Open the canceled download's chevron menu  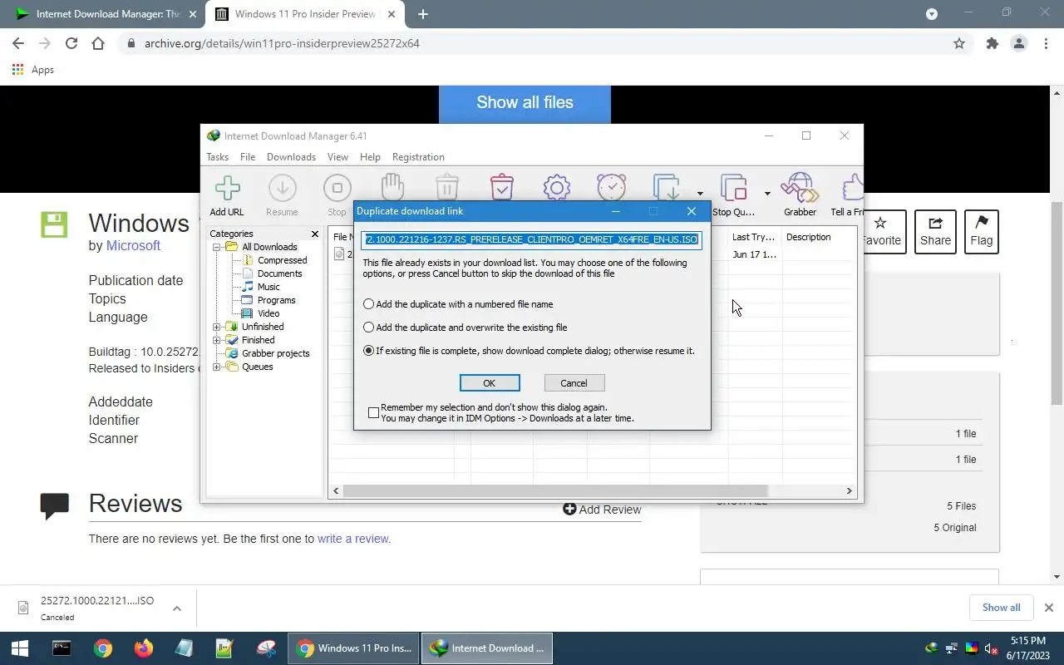(x=177, y=608)
